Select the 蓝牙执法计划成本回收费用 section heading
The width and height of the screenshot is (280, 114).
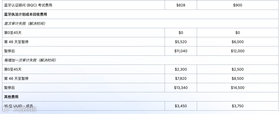[x=25, y=14]
